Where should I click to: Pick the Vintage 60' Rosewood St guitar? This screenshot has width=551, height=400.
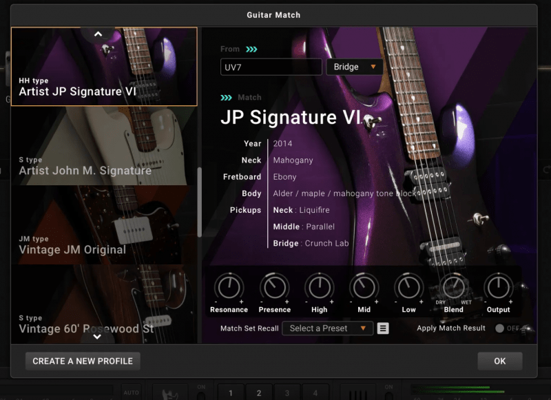(105, 304)
